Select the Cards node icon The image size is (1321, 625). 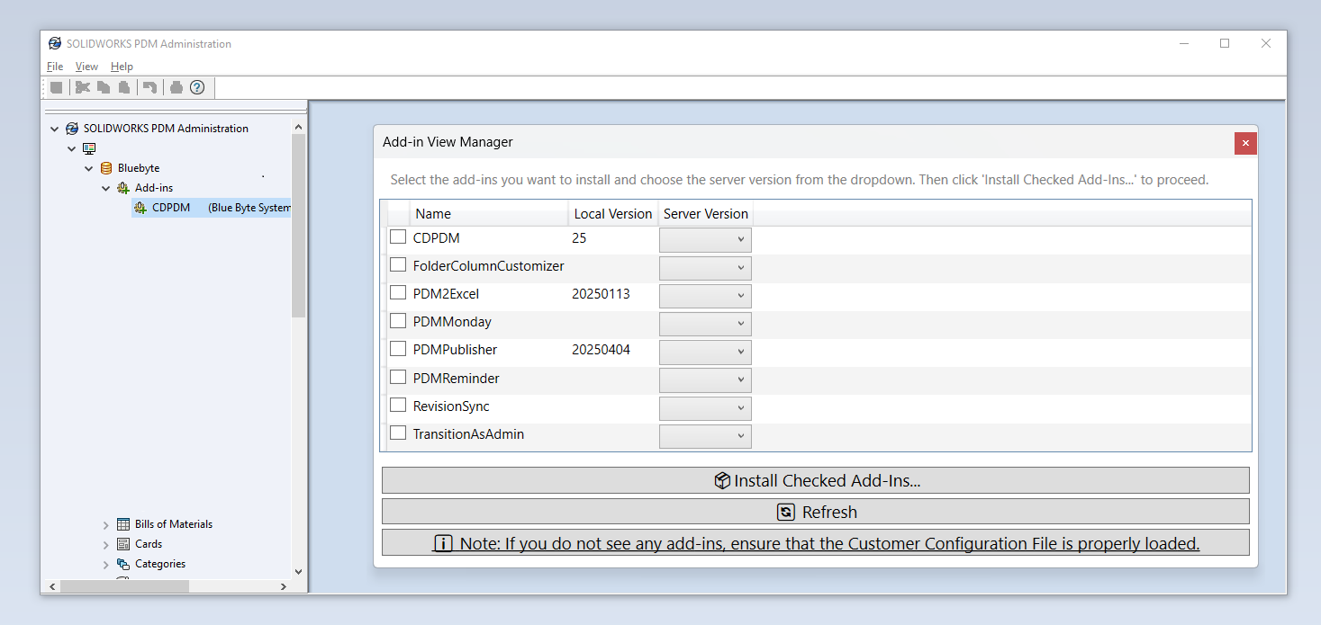tap(123, 544)
